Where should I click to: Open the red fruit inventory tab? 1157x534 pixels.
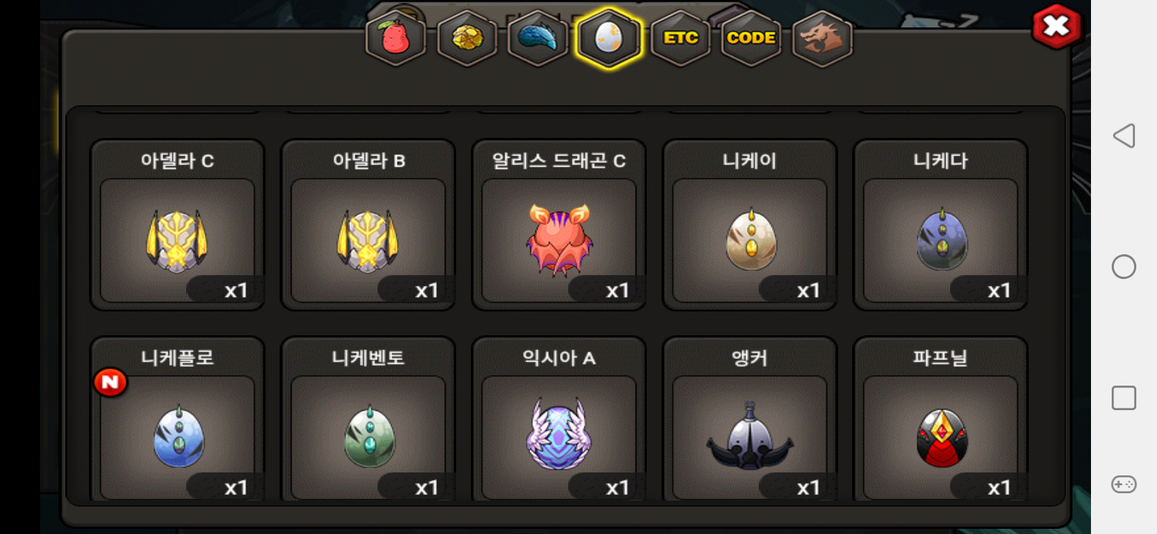tap(396, 38)
